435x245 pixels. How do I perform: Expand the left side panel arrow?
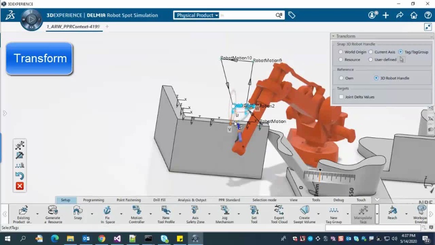point(5,113)
